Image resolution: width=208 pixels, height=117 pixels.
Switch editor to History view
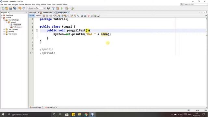tap(38, 16)
